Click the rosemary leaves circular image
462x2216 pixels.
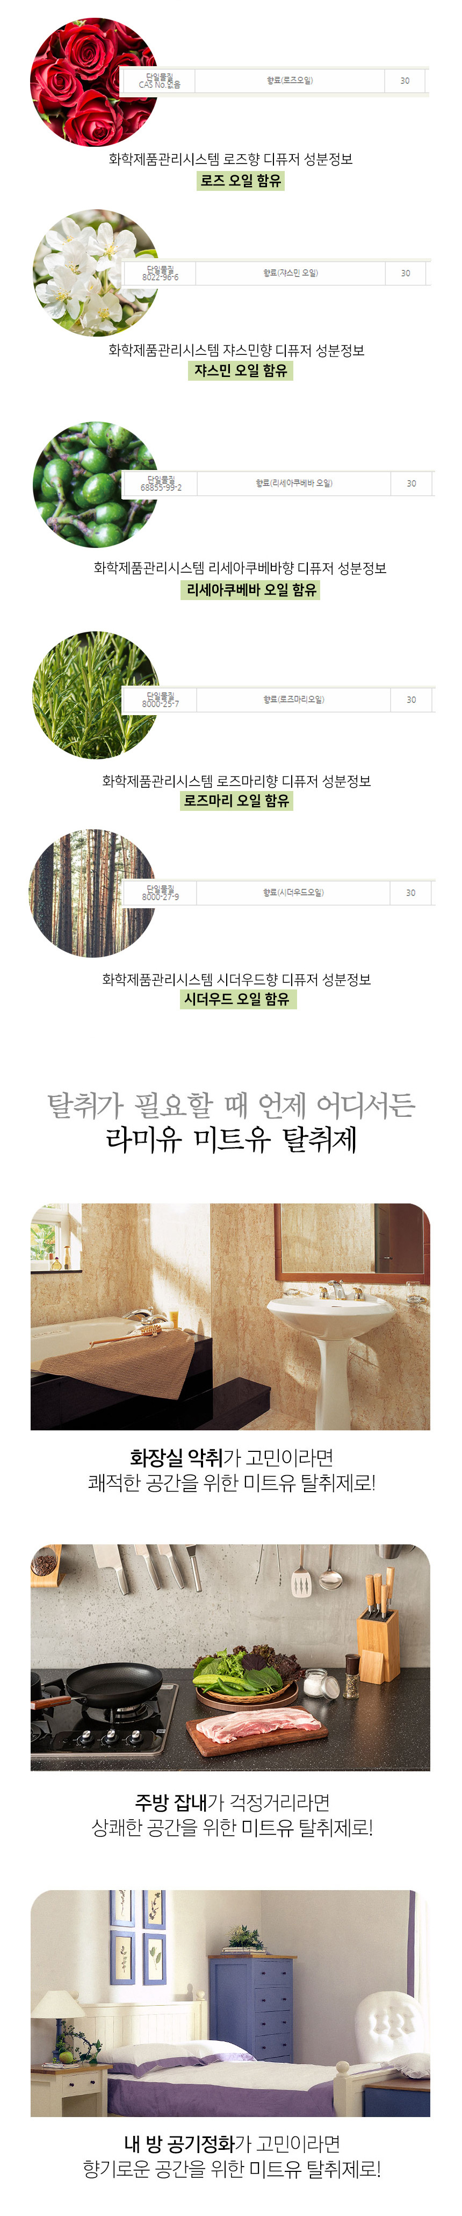pos(95,695)
